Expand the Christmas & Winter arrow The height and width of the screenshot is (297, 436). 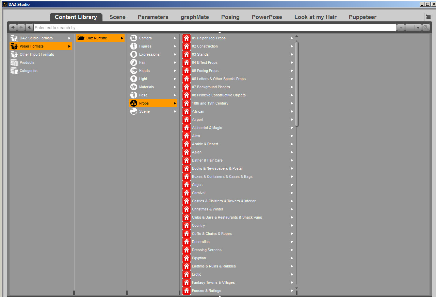tap(292, 209)
